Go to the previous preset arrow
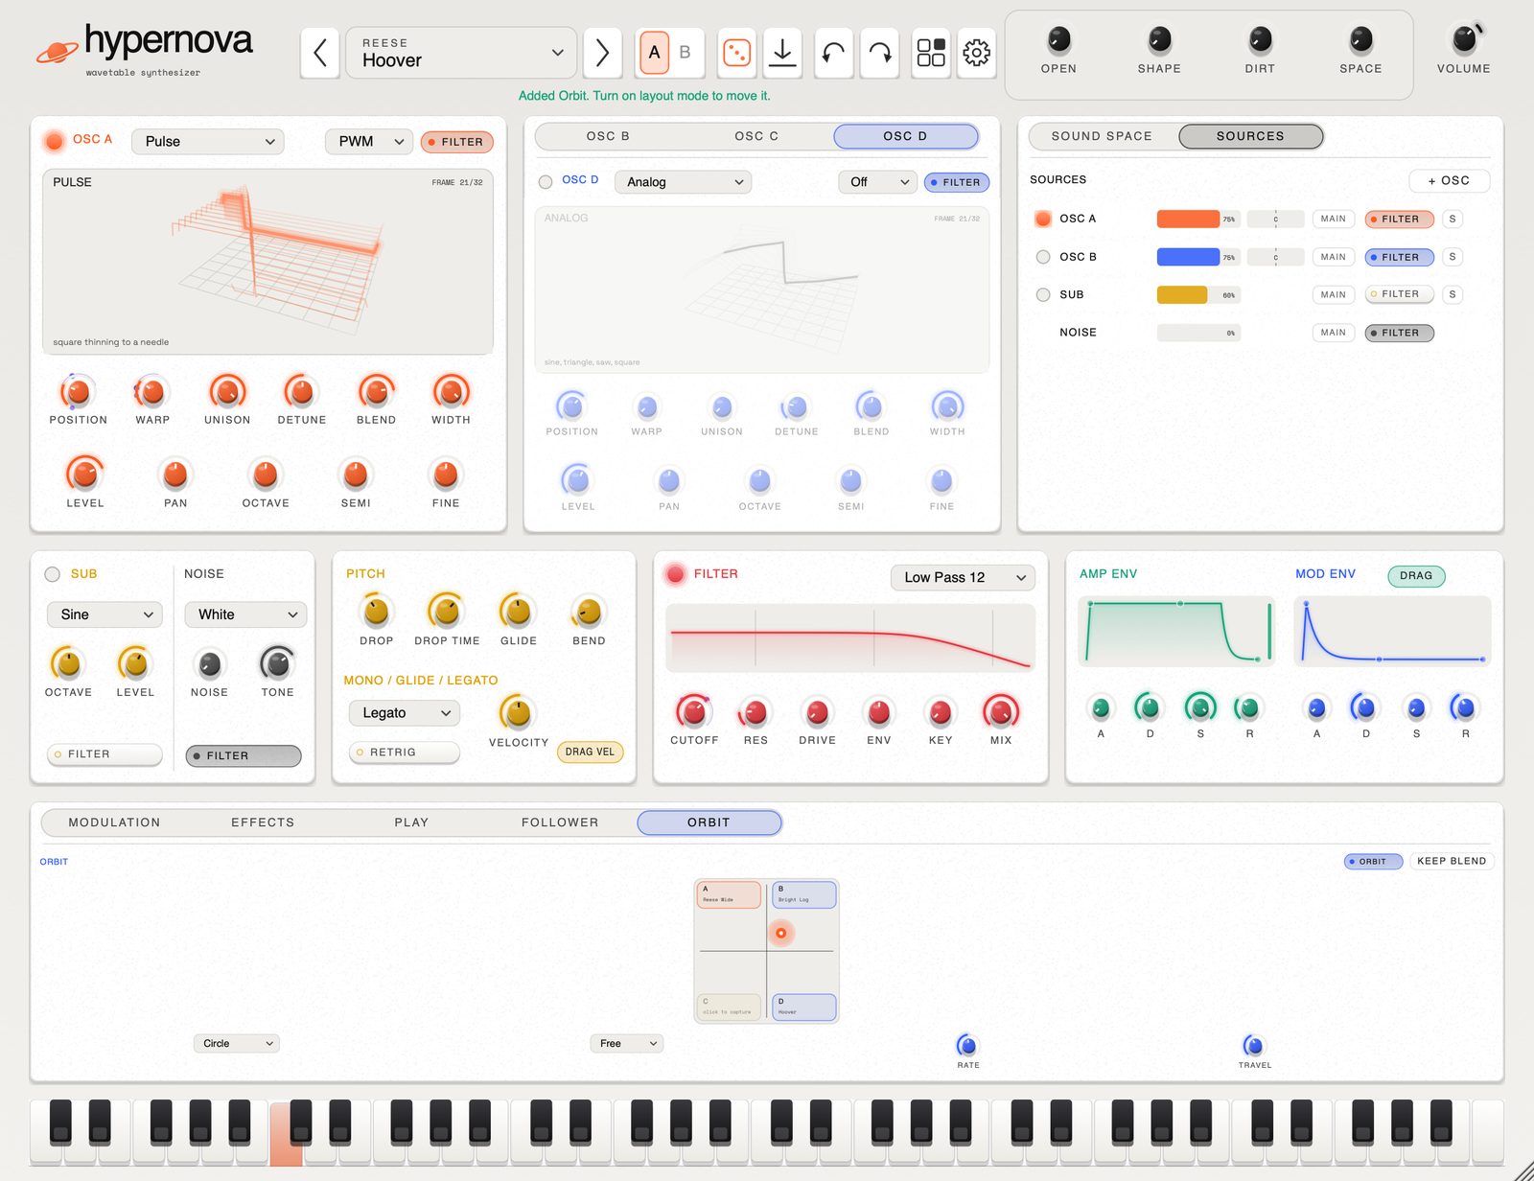 coord(320,53)
